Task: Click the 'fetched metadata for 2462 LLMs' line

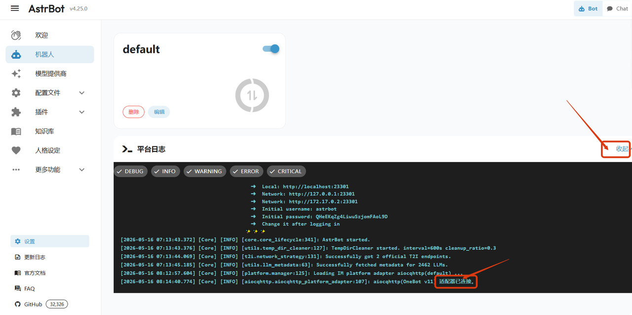Action: [x=284, y=265]
